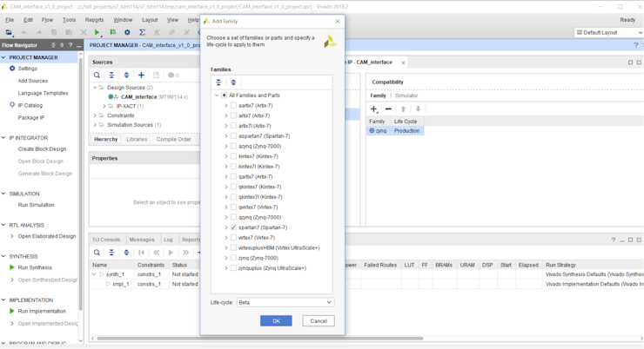Collapse the Design Sources tree node
Image resolution: width=644 pixels, height=349 pixels.
tap(95, 87)
